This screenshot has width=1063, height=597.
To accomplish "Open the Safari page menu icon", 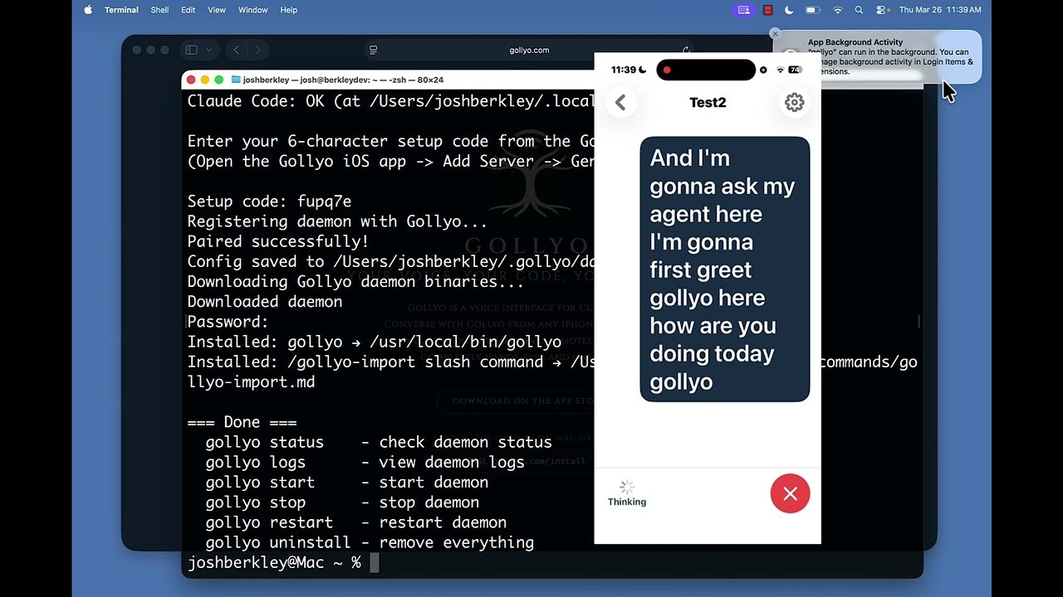I will click(374, 50).
